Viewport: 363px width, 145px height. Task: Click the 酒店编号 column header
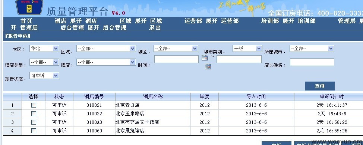[x=94, y=96]
